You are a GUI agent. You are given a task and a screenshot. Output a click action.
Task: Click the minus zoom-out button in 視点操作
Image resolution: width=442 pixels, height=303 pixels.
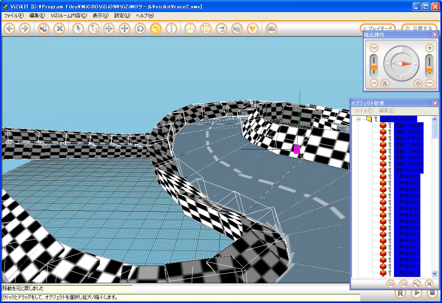(430, 83)
